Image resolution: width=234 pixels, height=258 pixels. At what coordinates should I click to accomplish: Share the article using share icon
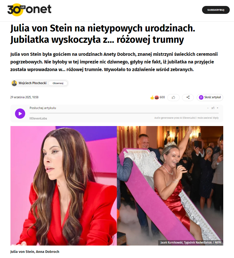(x=188, y=97)
